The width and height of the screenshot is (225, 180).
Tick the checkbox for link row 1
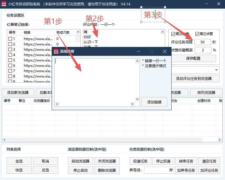pyautogui.click(x=10, y=39)
